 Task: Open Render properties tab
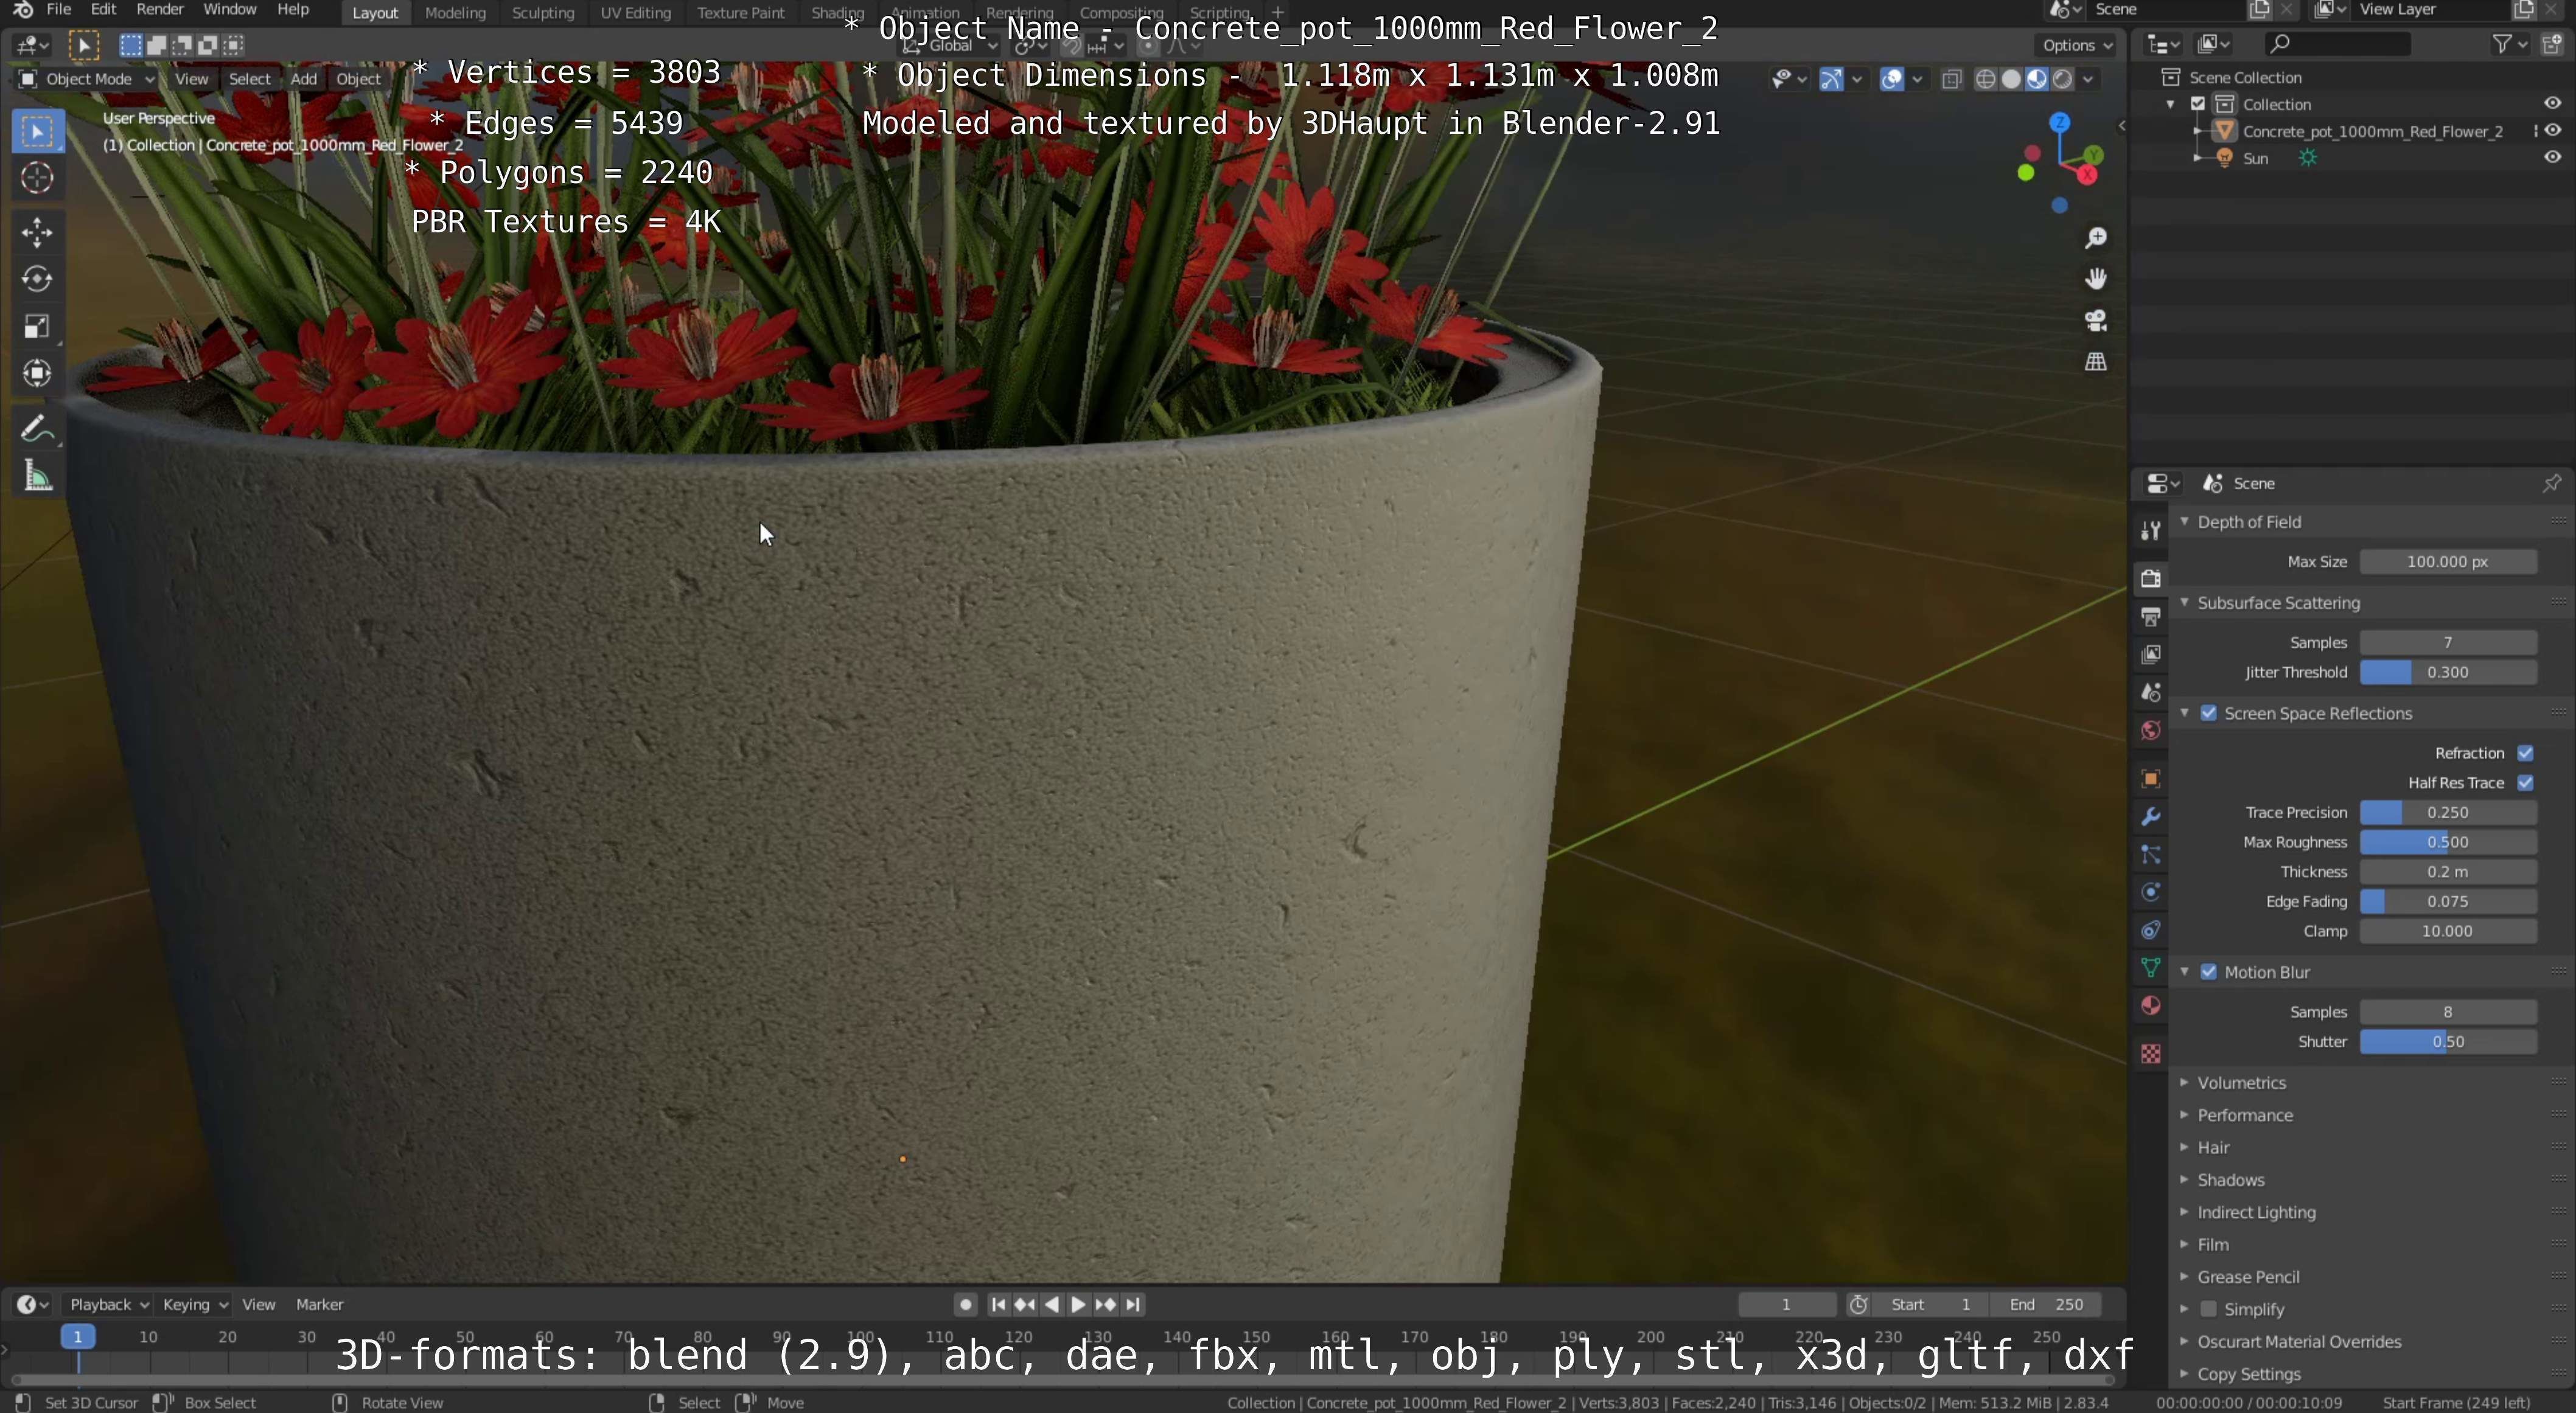click(x=2150, y=578)
